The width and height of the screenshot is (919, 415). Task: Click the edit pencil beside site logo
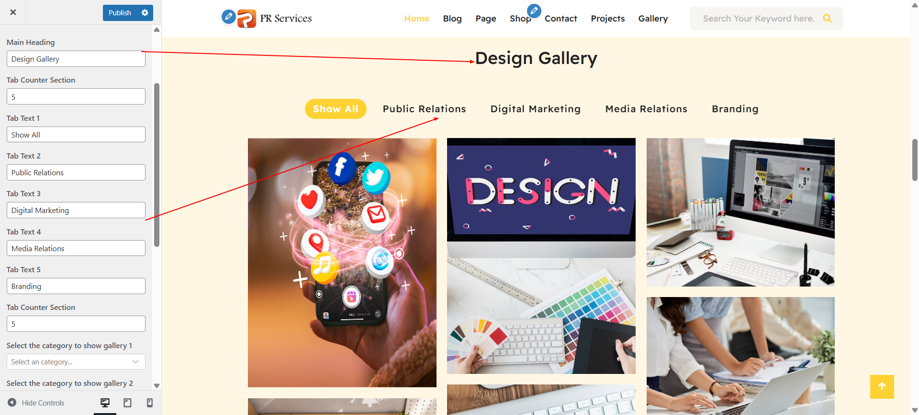pyautogui.click(x=229, y=17)
